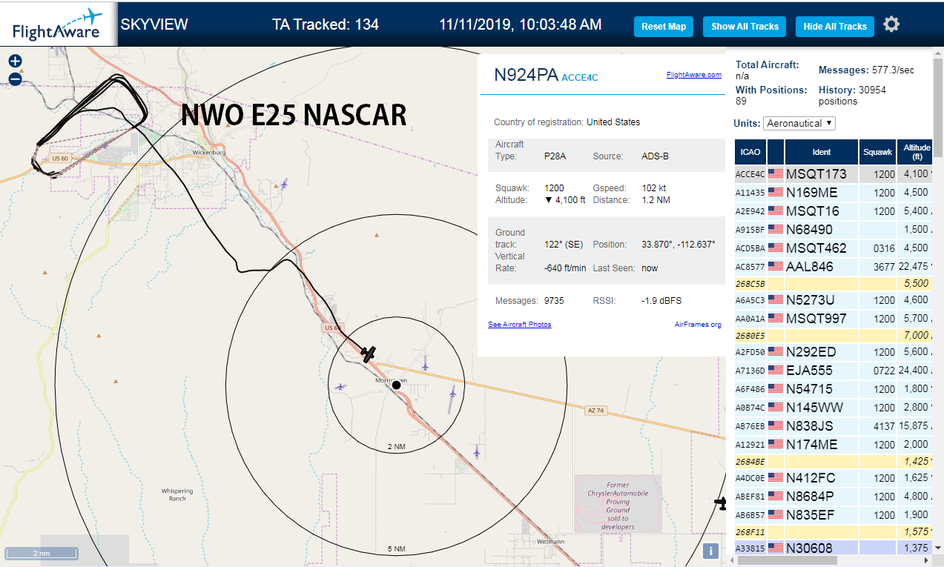Select the row with ICAO 268F11
The height and width of the screenshot is (567, 944).
(833, 531)
